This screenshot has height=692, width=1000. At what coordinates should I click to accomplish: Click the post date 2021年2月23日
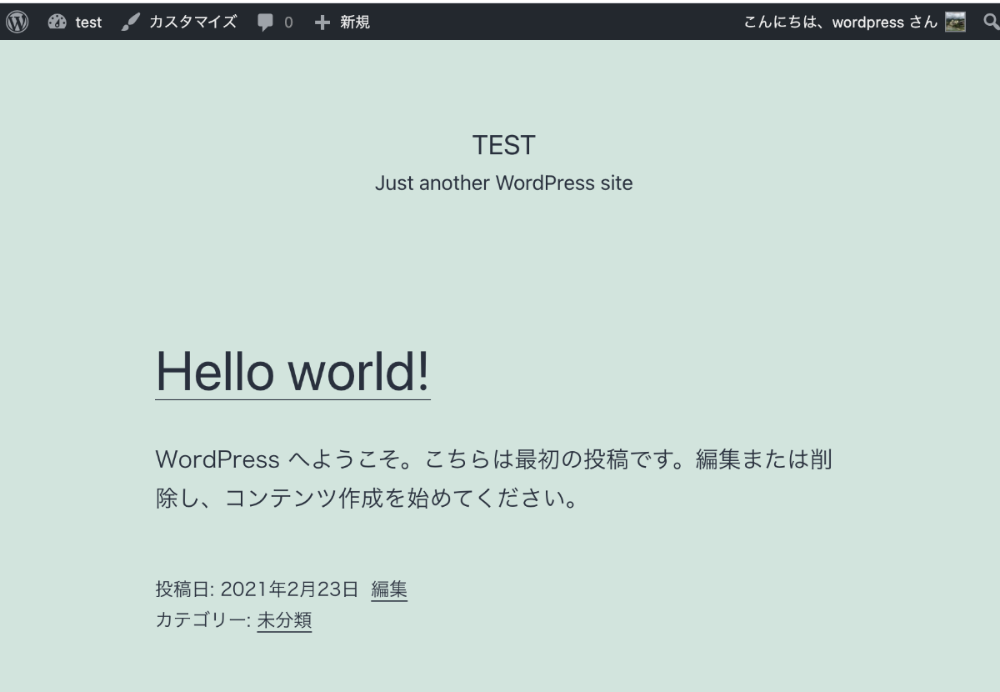tap(289, 589)
